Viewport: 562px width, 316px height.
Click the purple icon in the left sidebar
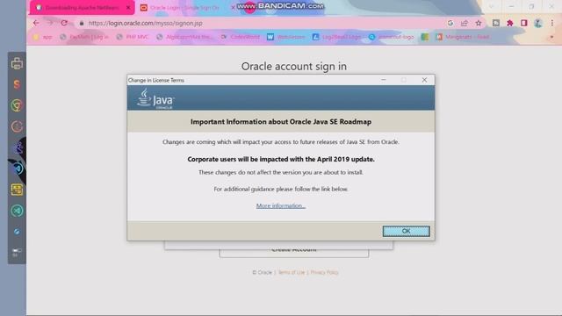point(18,147)
